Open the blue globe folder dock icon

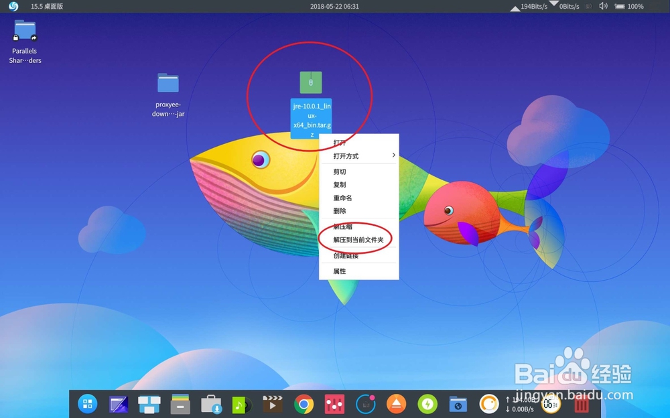coord(458,405)
